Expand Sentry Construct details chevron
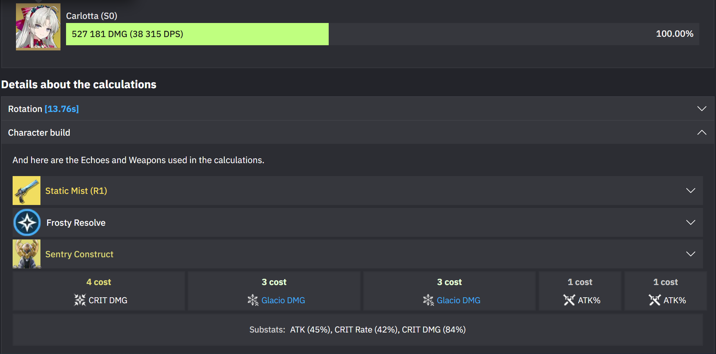716x354 pixels. (x=690, y=254)
